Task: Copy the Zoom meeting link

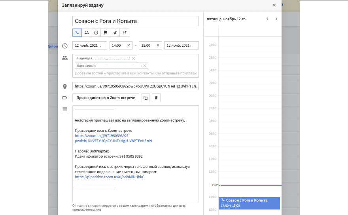Action: (x=146, y=98)
